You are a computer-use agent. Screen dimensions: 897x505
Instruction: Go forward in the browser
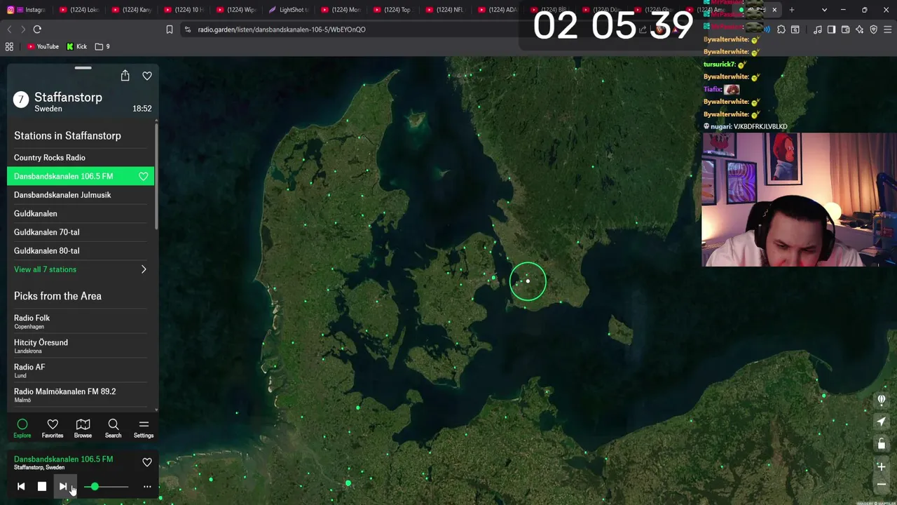click(23, 29)
